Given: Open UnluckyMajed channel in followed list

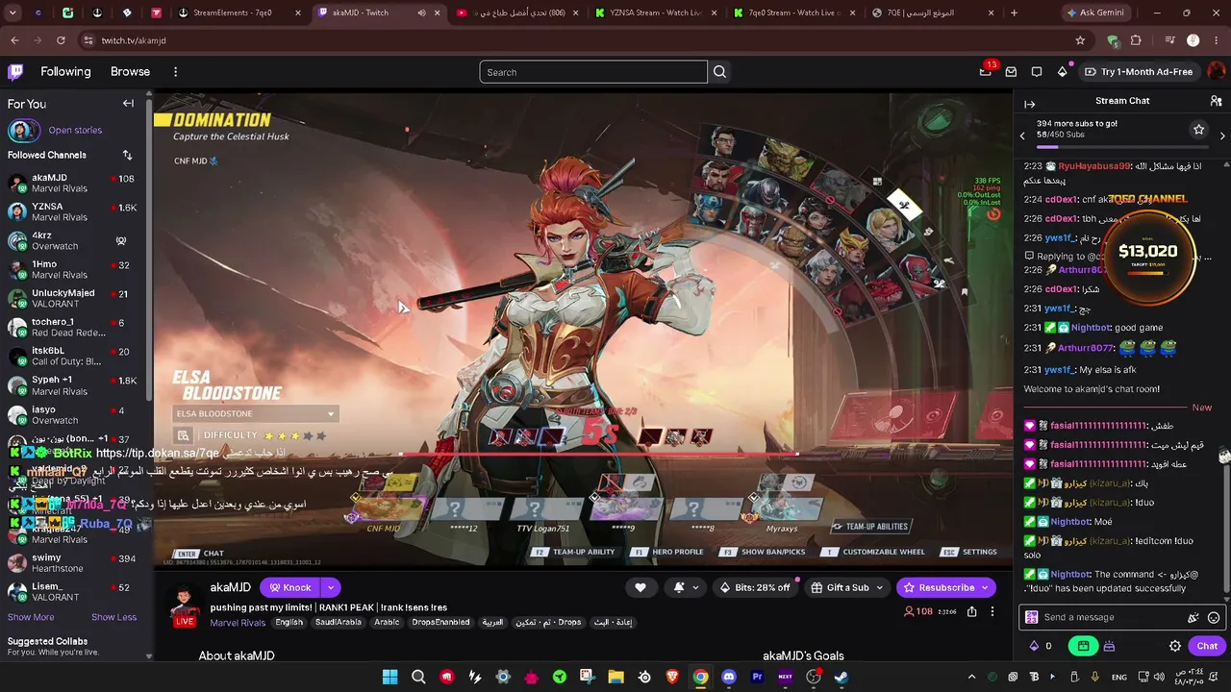Looking at the screenshot, I should (73, 298).
